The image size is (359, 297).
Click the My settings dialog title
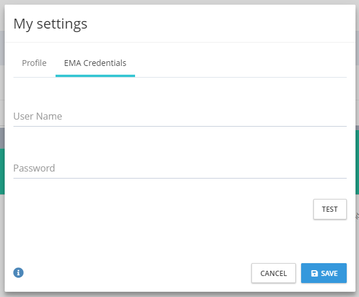[50, 24]
